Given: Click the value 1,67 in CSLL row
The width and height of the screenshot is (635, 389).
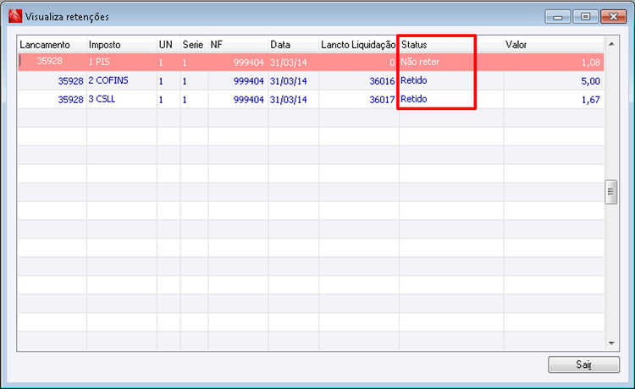Looking at the screenshot, I should coord(554,100).
